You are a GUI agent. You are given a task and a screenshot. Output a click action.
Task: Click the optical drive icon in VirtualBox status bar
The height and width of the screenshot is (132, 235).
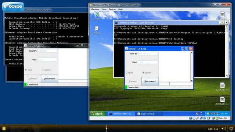[x=194, y=118]
